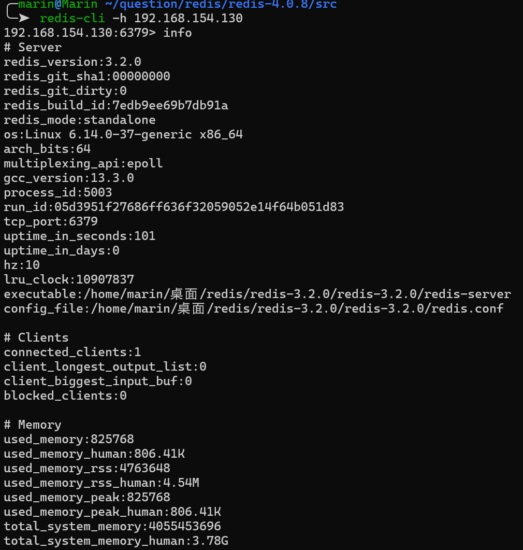Click the redis-cli command text
Image resolution: width=523 pixels, height=550 pixels.
[72, 18]
